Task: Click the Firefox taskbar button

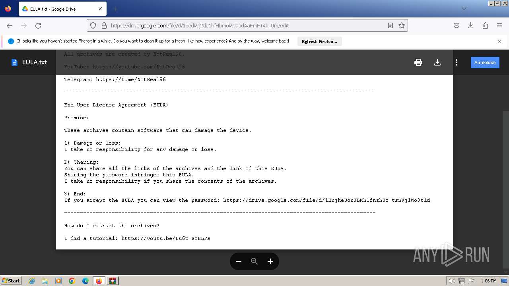Action: coord(99,281)
